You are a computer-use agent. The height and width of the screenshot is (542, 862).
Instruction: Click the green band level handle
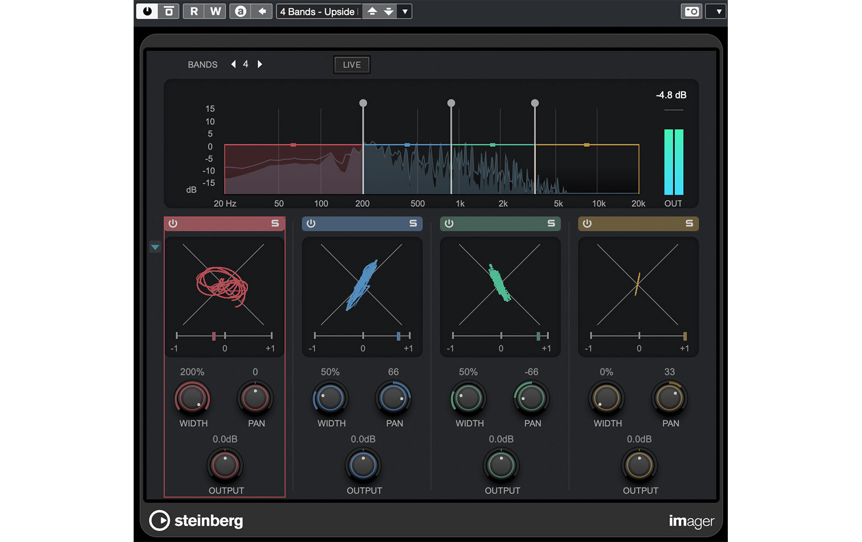click(x=492, y=145)
